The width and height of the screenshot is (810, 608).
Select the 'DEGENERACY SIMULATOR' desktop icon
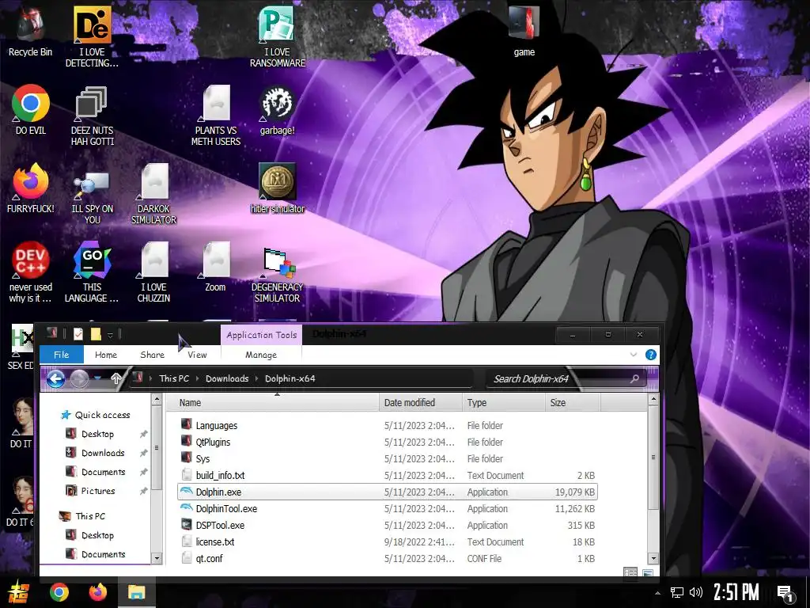pos(278,272)
